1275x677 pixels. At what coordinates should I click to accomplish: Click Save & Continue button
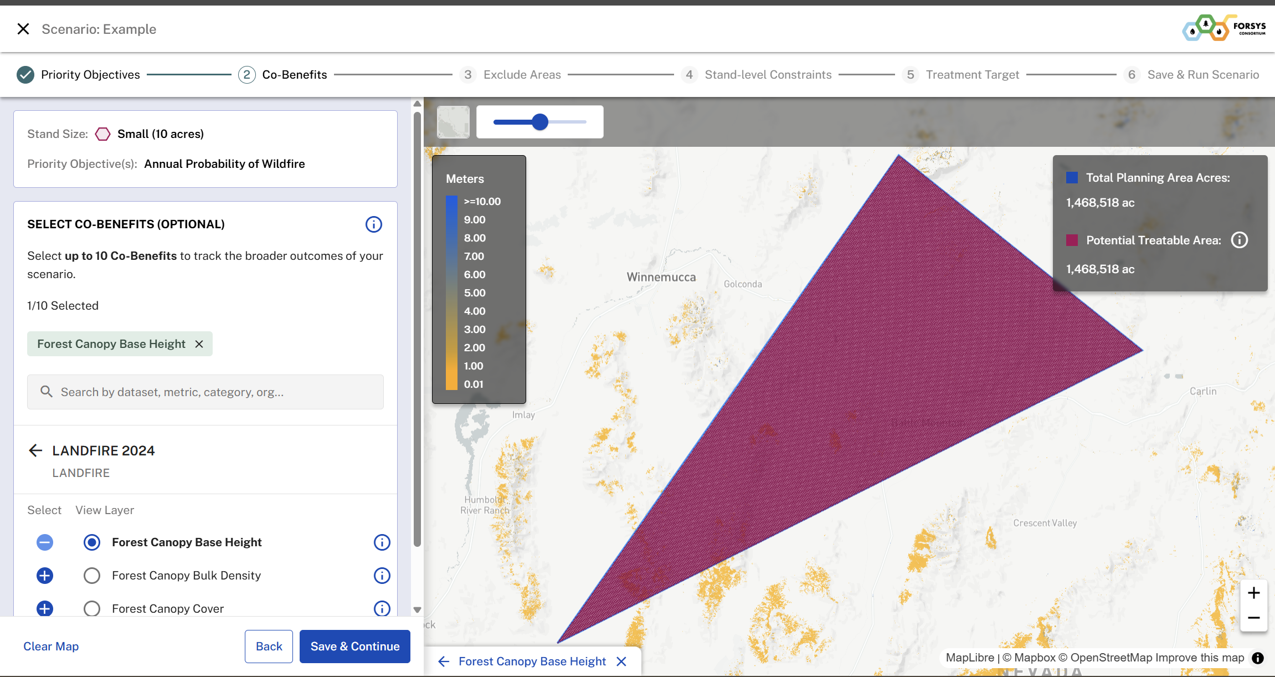point(354,647)
